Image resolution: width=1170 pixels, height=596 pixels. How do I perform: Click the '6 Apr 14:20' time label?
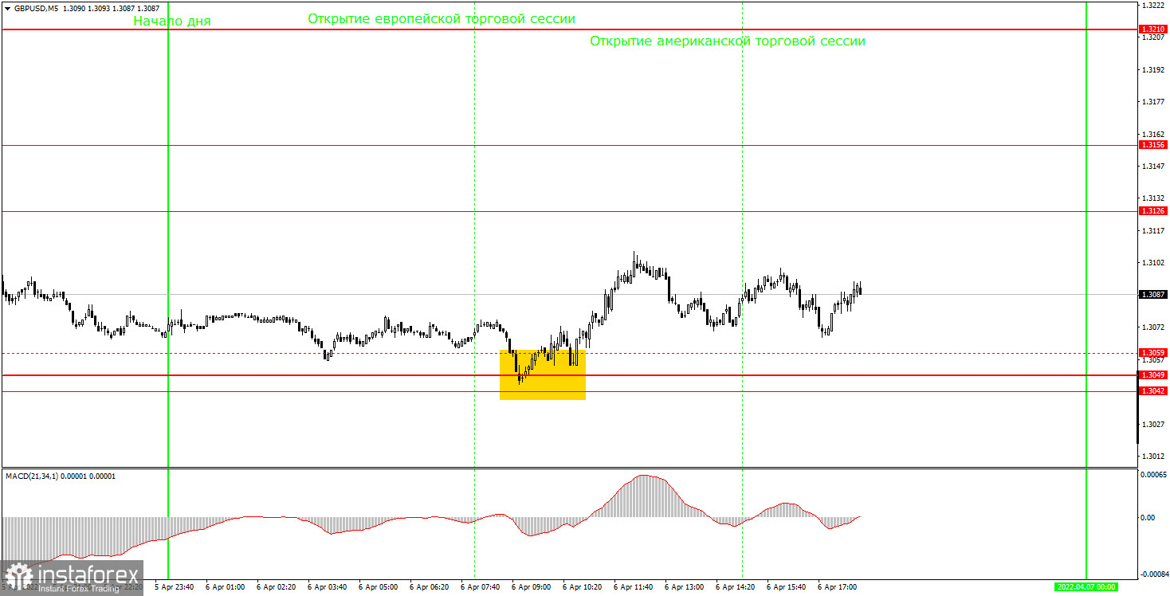(735, 586)
